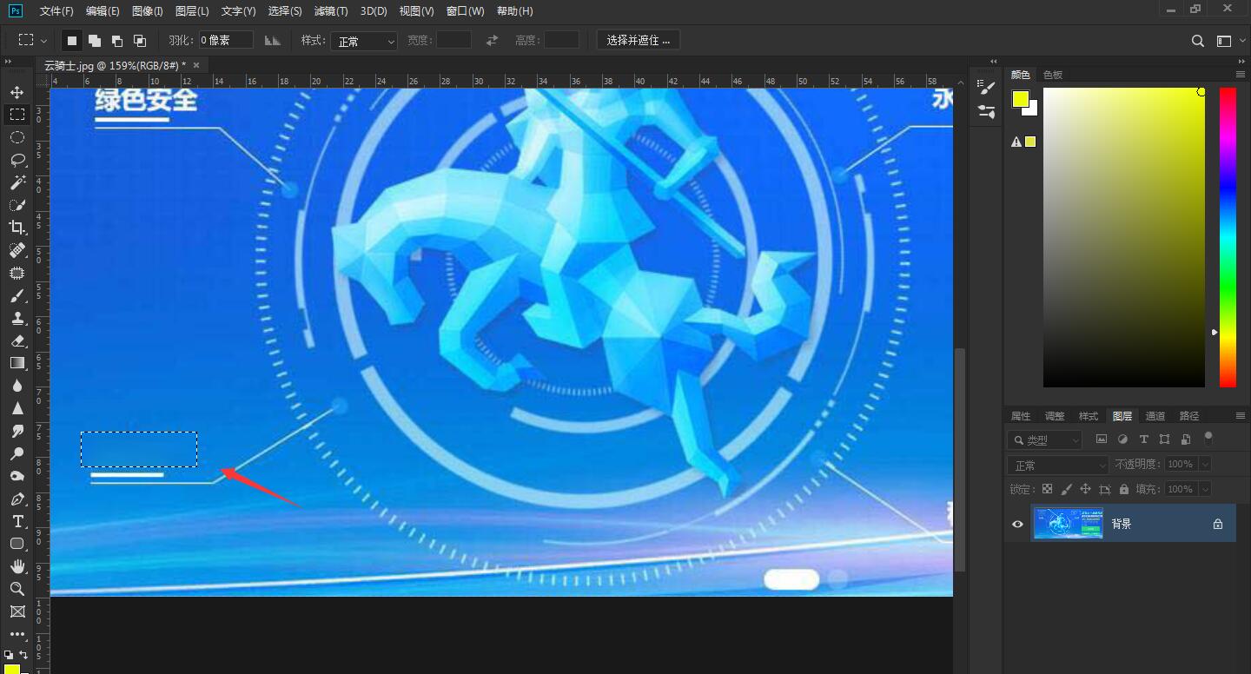Open the 图像(I) menu
Viewport: 1251px width, 674px height.
(148, 11)
